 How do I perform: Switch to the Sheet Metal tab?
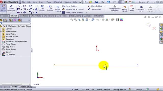[36, 16]
